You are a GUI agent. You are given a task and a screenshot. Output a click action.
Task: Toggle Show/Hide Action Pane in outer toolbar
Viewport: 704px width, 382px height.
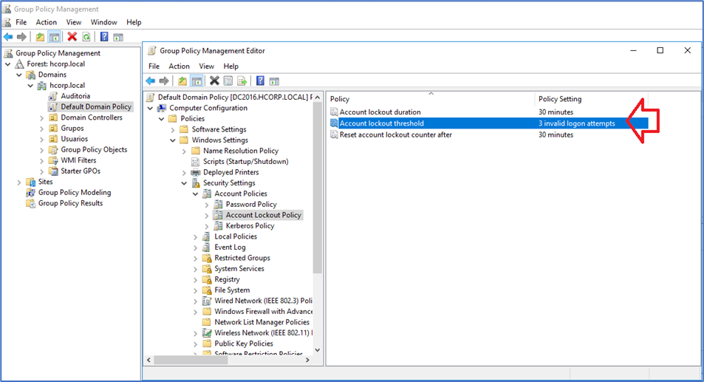pyautogui.click(x=118, y=37)
